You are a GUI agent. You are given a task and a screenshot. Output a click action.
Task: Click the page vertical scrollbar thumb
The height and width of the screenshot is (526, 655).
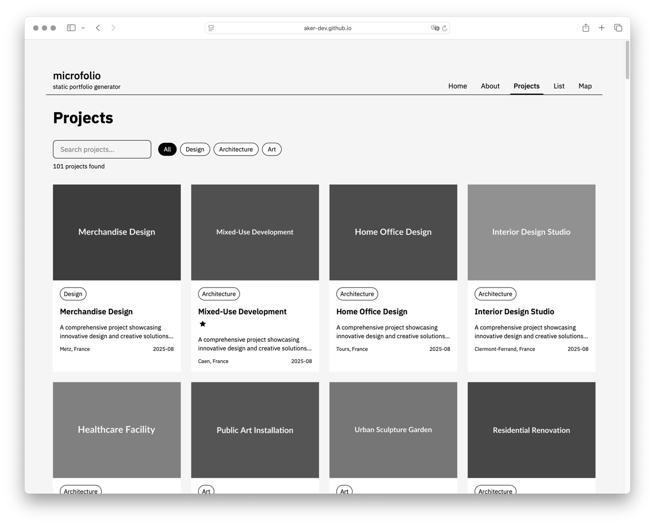click(x=627, y=60)
